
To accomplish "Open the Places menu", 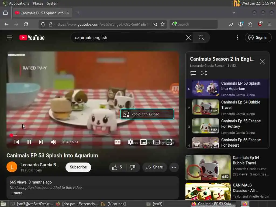I will 38,3.
